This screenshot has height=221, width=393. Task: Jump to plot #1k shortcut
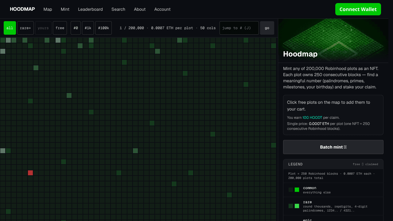[88, 28]
